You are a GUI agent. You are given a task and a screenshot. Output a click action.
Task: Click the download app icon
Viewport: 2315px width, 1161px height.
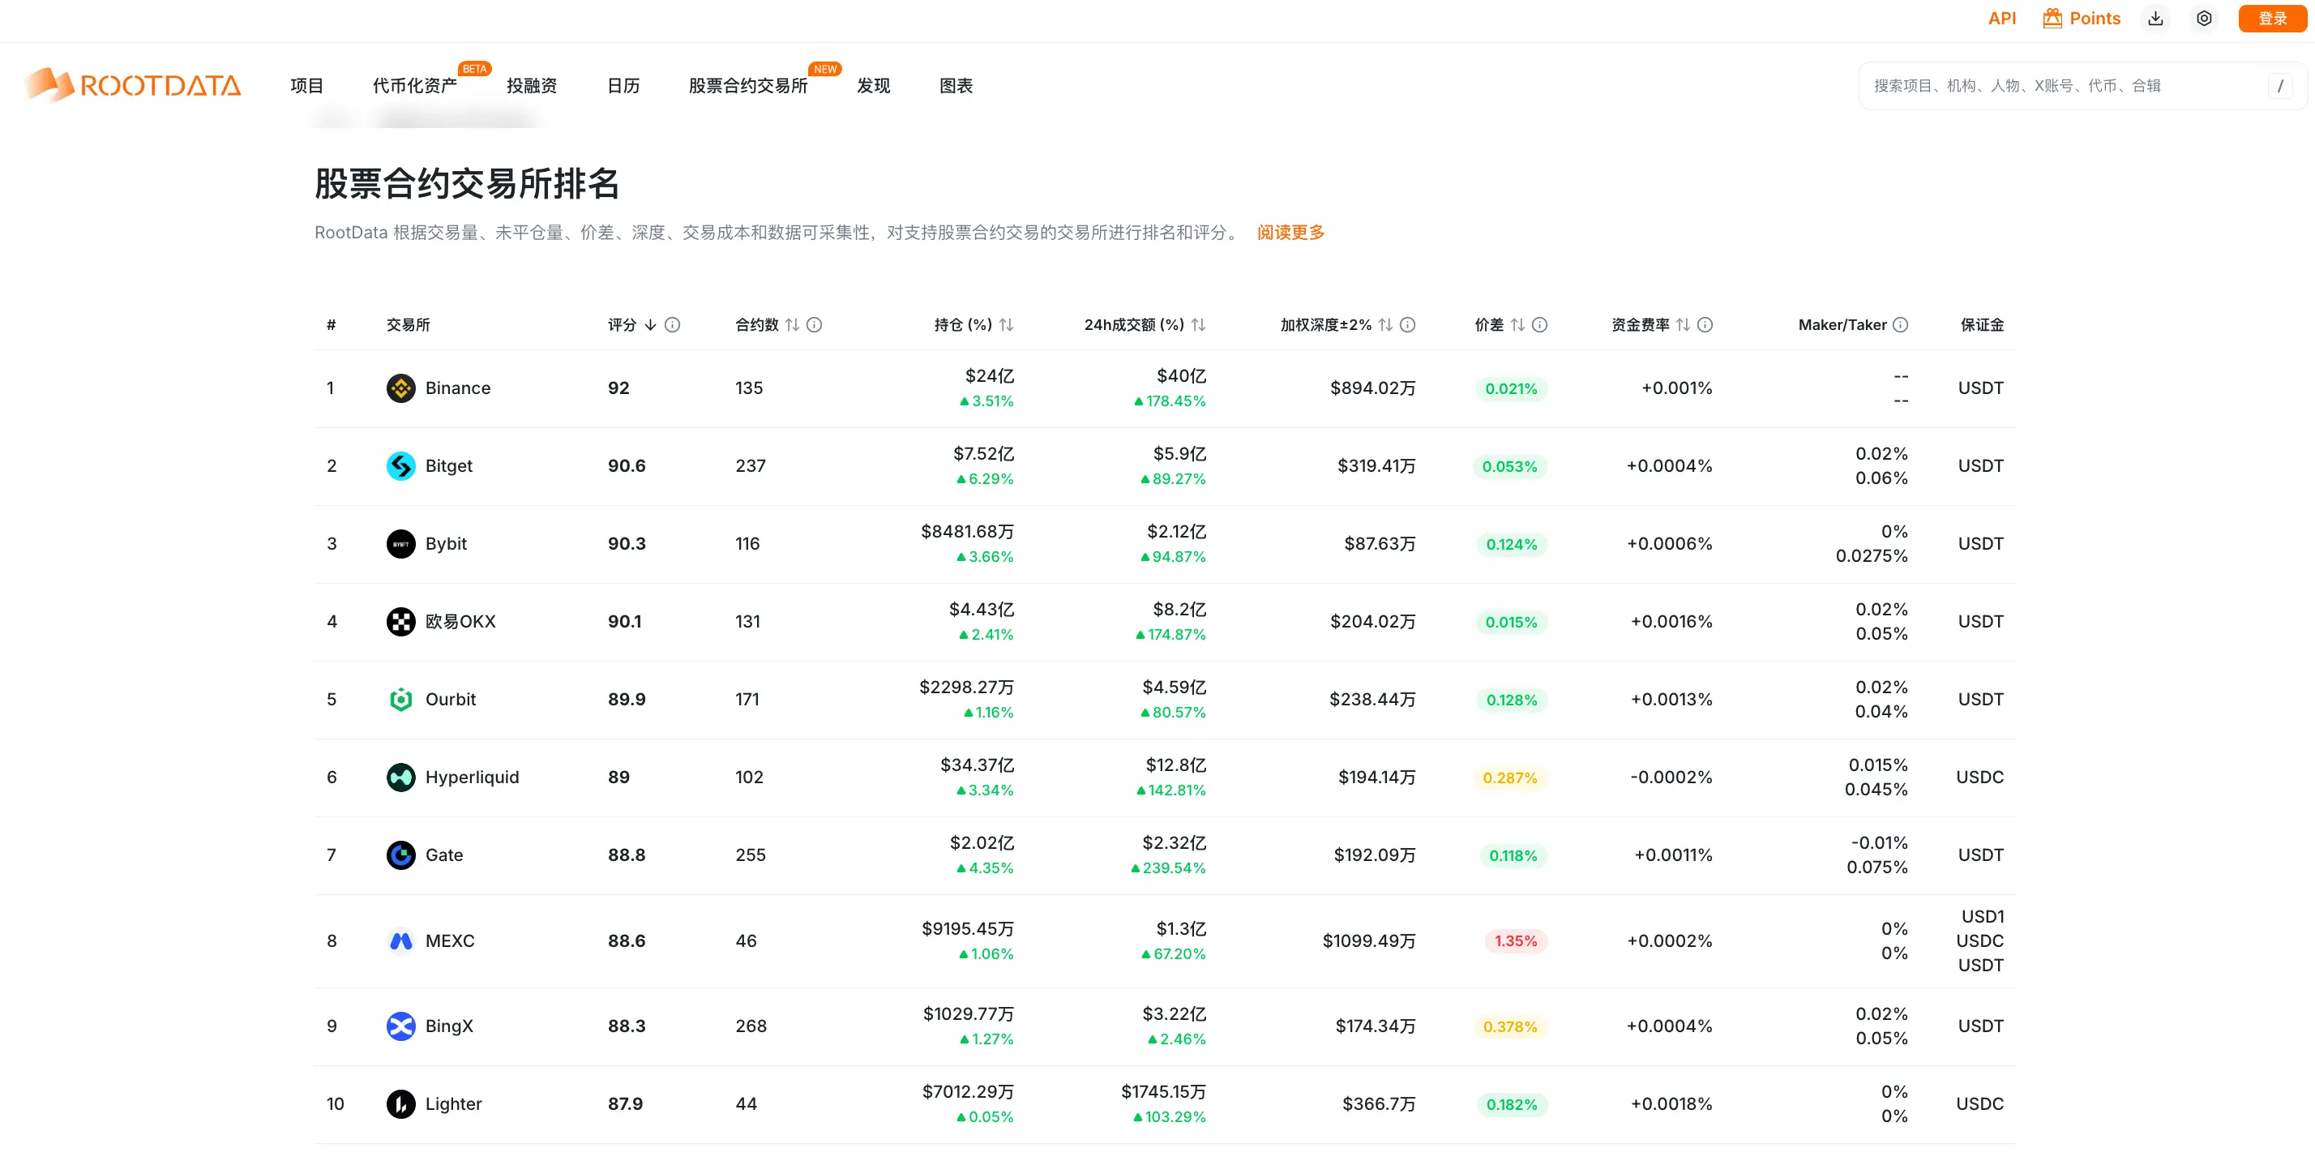[x=2155, y=18]
